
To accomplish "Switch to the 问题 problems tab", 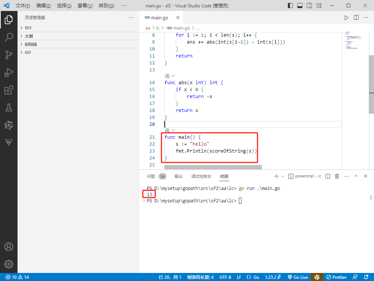I will point(151,176).
